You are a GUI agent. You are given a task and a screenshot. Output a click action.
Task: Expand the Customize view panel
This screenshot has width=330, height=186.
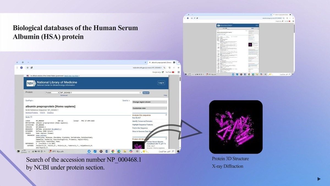click(150, 108)
